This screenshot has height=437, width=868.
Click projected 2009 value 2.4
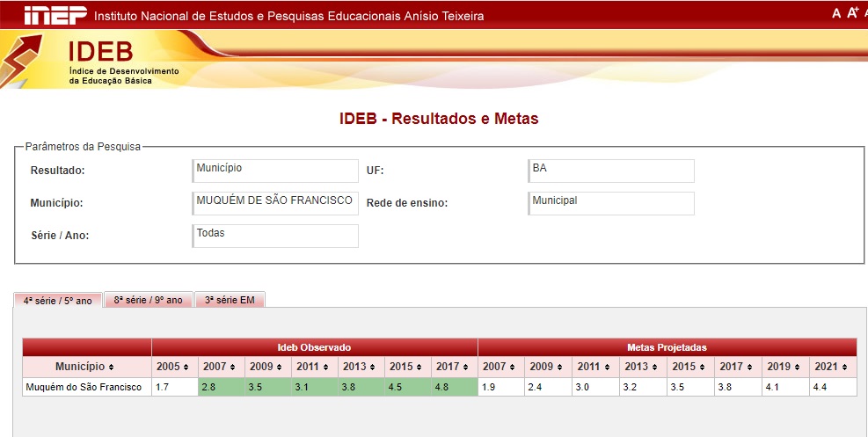[x=536, y=387]
